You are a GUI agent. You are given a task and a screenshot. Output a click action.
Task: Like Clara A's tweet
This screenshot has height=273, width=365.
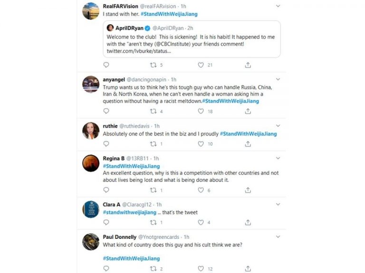[201, 222]
